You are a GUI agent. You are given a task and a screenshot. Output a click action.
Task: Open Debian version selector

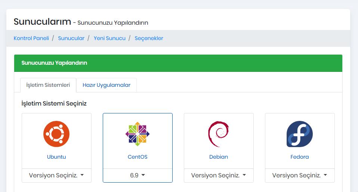(x=219, y=175)
